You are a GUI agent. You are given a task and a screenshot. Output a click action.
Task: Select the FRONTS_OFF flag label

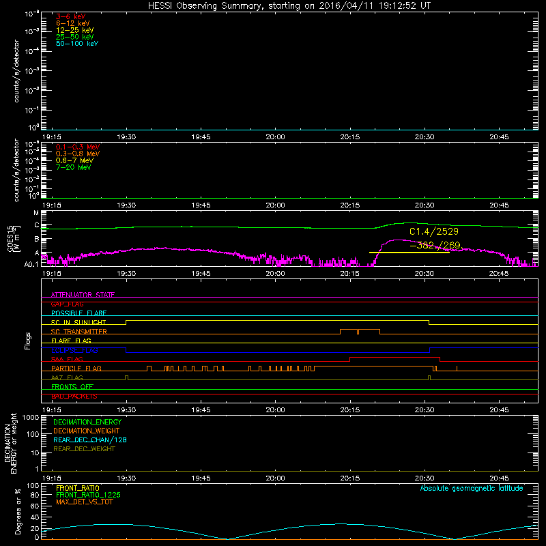pos(72,386)
